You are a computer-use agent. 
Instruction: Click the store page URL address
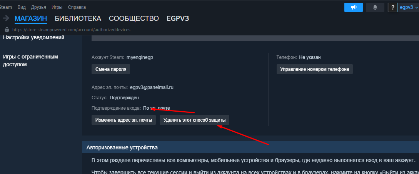pyautogui.click(x=71, y=30)
